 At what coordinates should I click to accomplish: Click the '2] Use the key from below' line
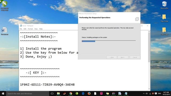[x=49, y=53]
